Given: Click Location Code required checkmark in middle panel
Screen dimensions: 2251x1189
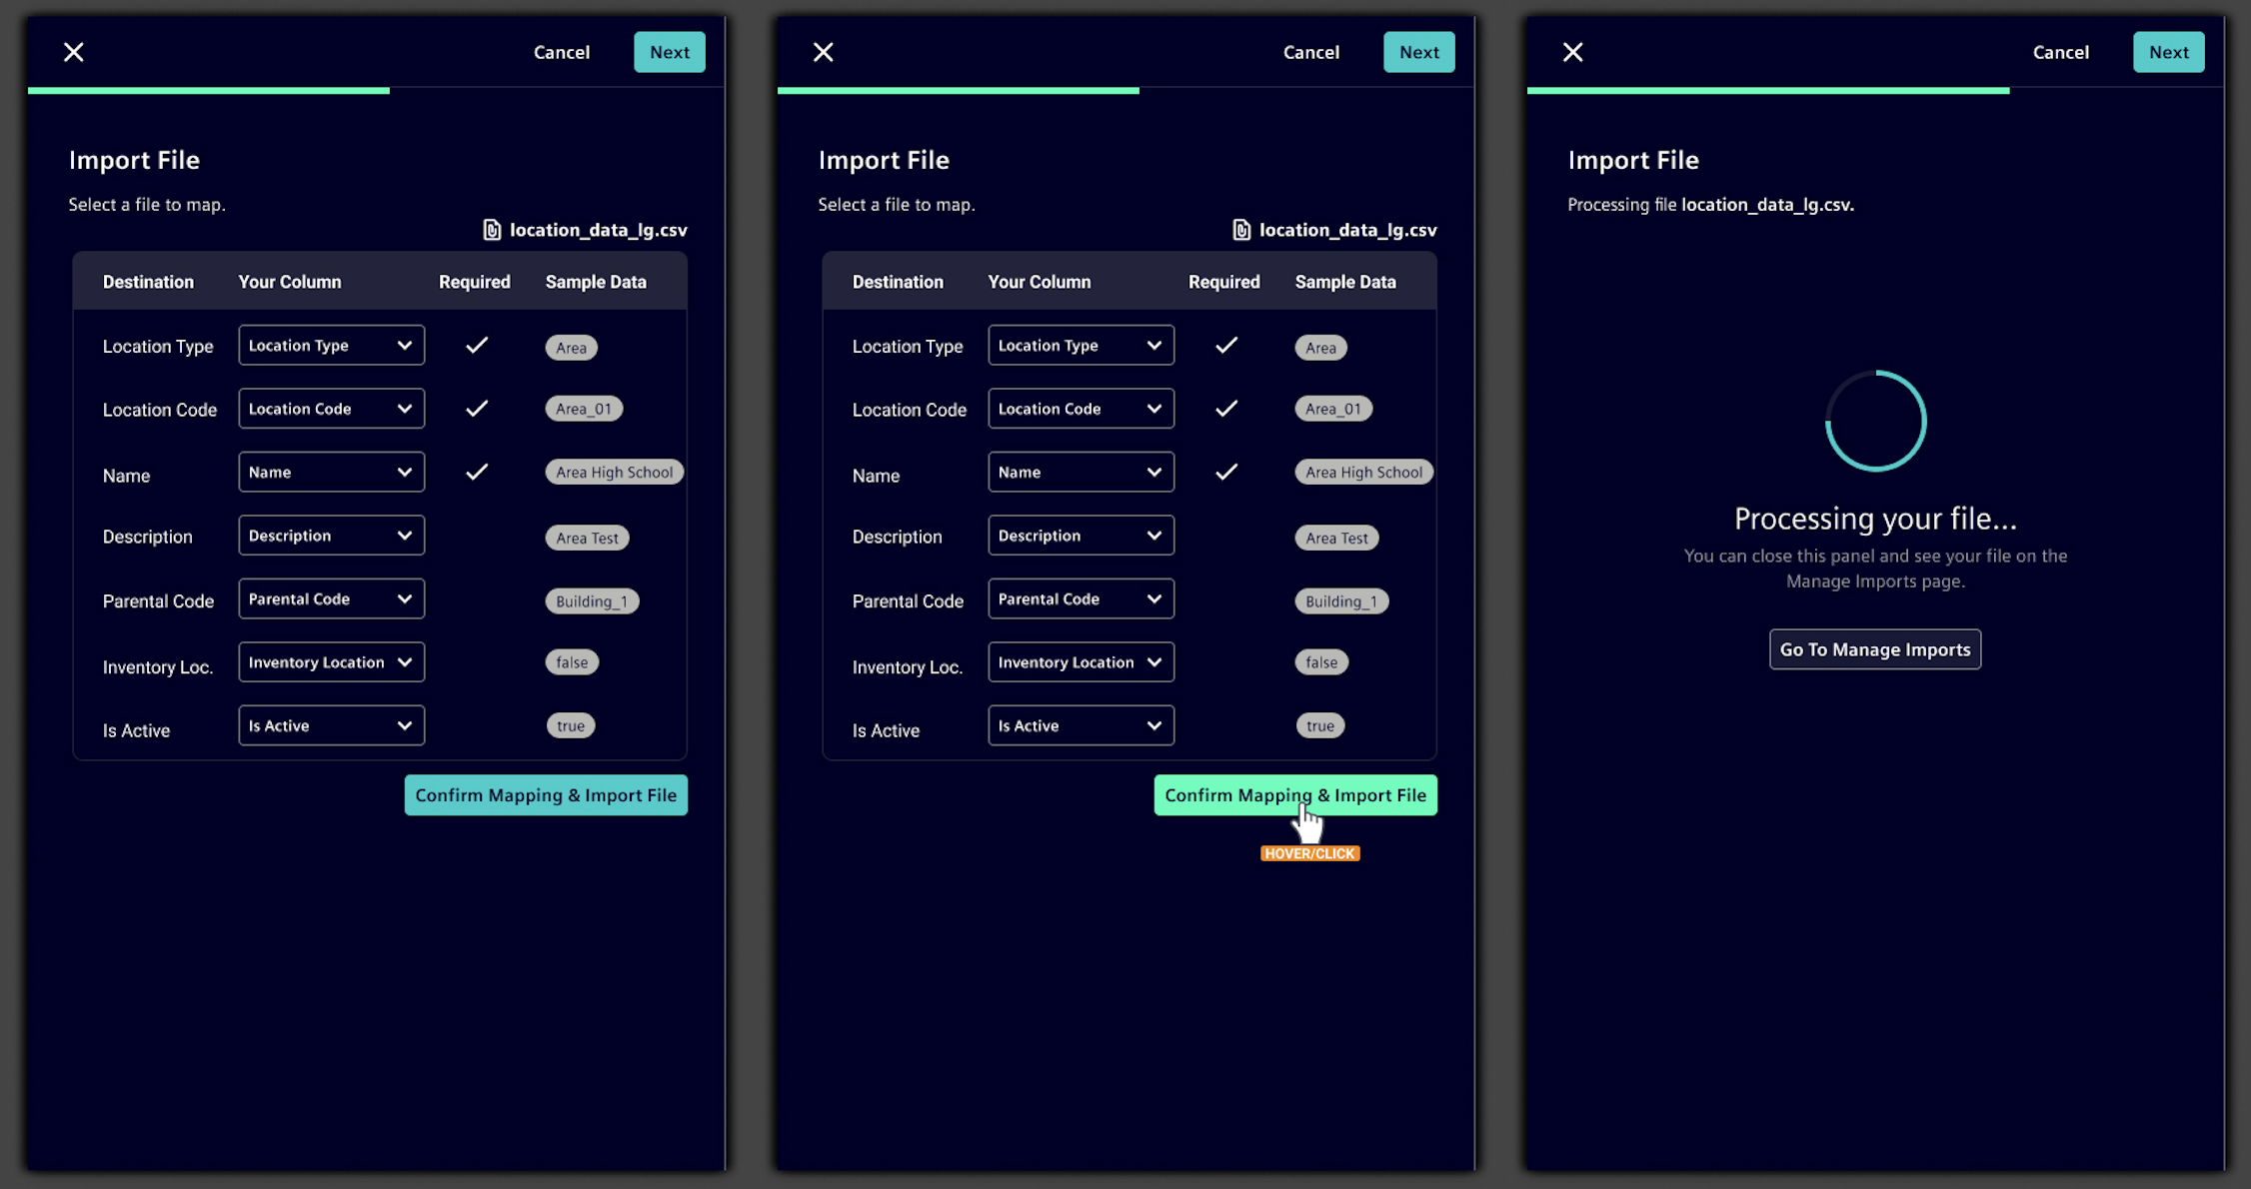Looking at the screenshot, I should coord(1226,409).
